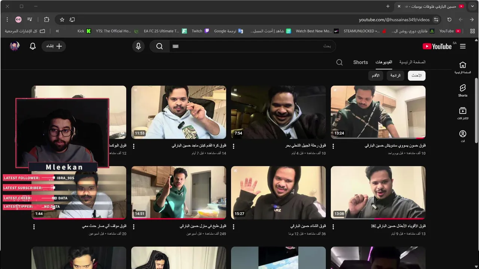Click the YouTube logo

click(437, 46)
